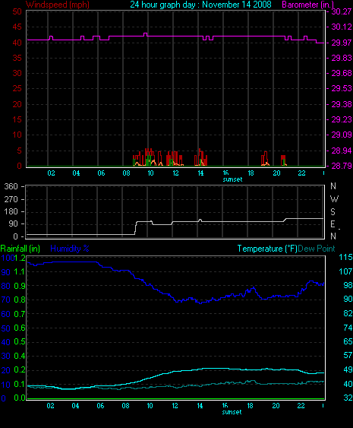Image resolution: width=353 pixels, height=428 pixels.
Task: Click the W compass direction label
Action: pos(334,199)
